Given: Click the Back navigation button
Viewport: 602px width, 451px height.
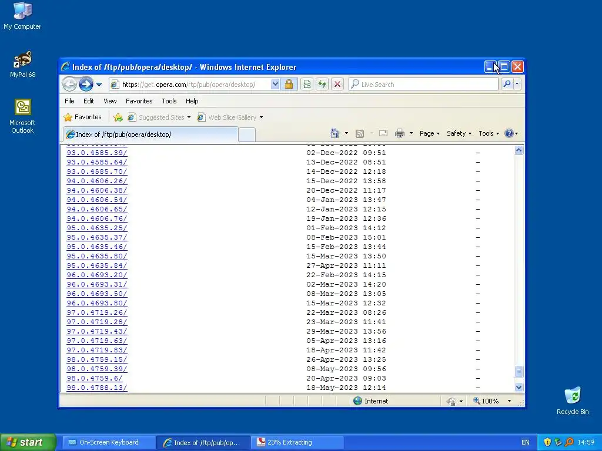Looking at the screenshot, I should (x=69, y=84).
